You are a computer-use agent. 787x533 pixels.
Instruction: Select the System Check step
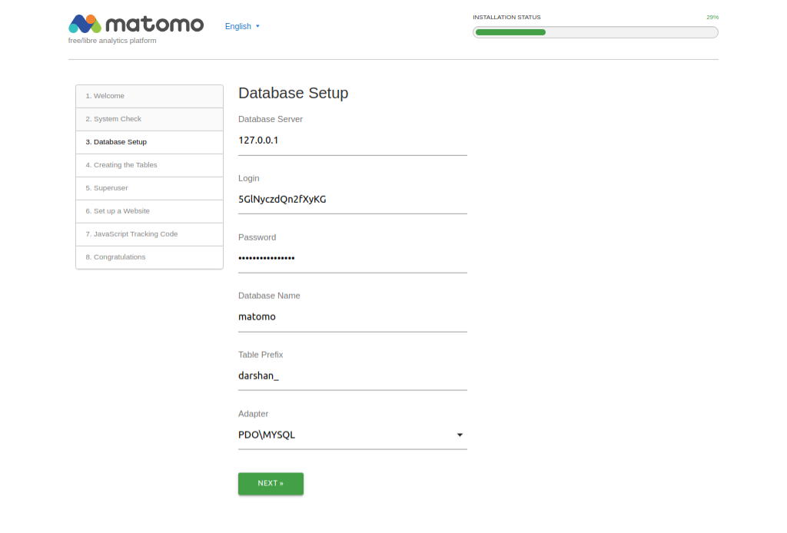tap(150, 119)
